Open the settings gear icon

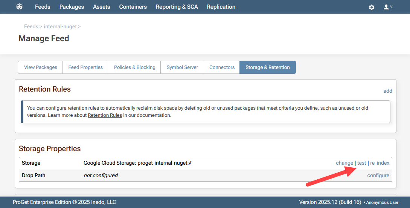[x=371, y=7]
